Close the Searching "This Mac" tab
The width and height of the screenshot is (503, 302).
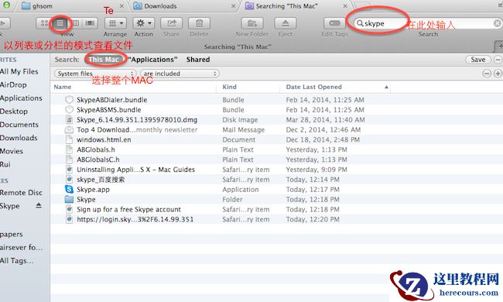click(345, 6)
